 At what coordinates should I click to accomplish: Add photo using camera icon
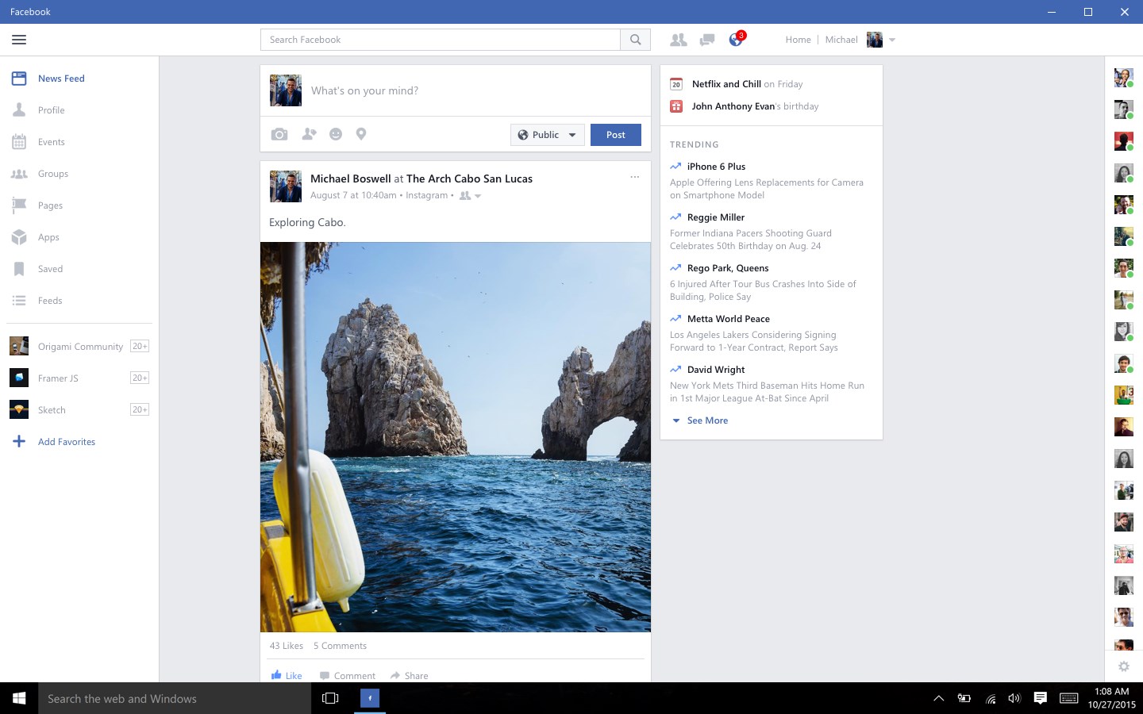[x=279, y=135]
